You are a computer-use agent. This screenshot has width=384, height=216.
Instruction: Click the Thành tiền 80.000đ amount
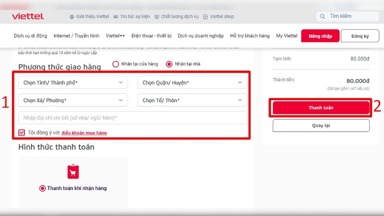tap(358, 81)
